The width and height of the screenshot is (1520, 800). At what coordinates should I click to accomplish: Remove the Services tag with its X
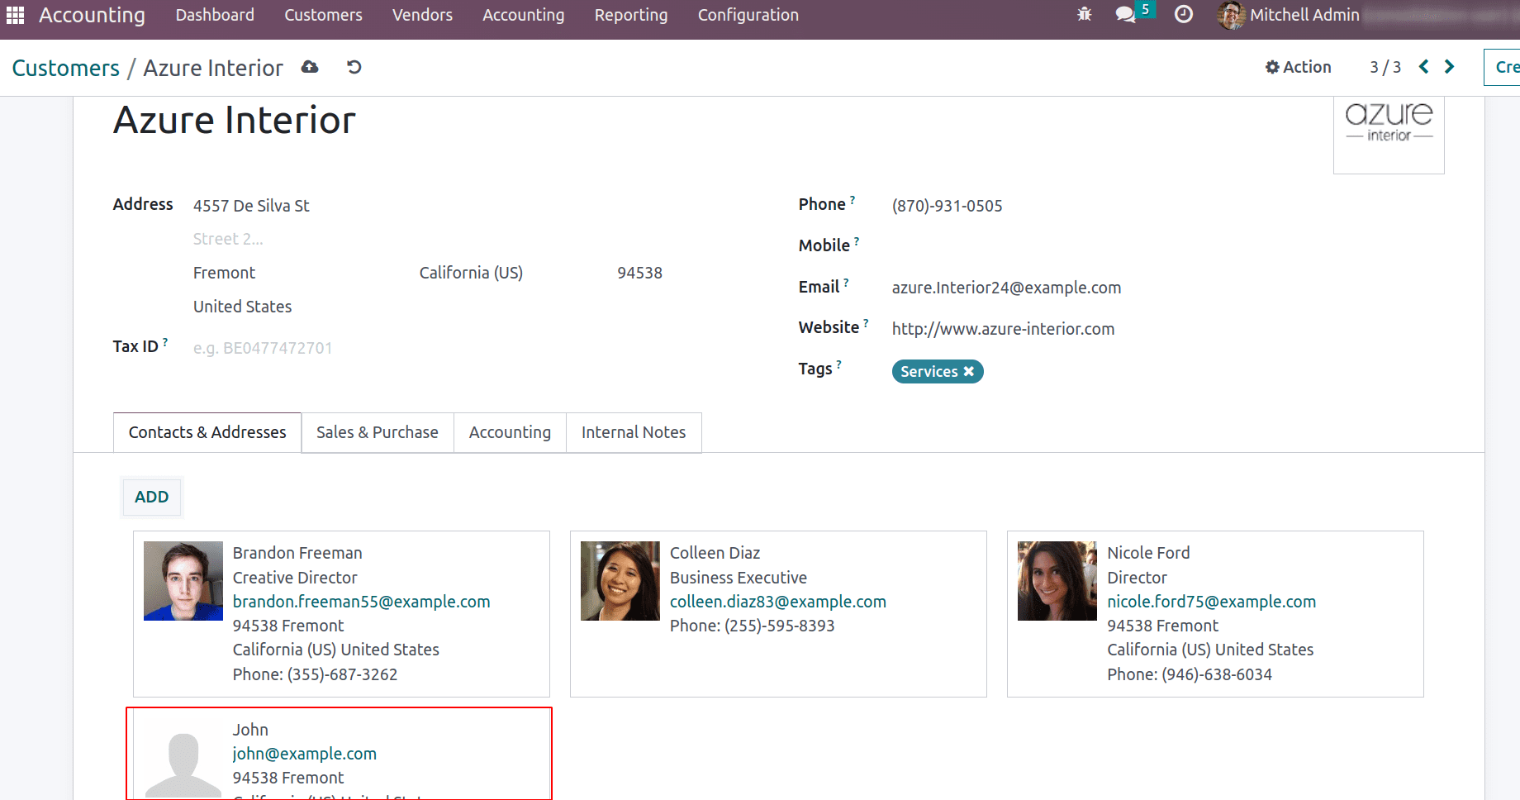(969, 372)
